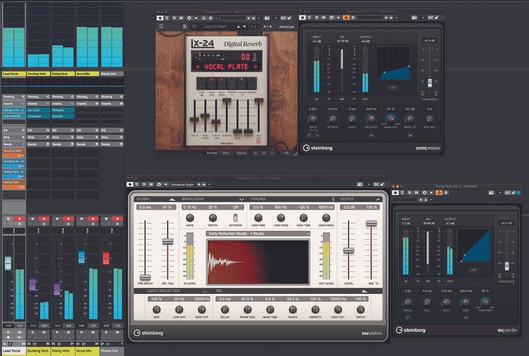The height and width of the screenshot is (356, 529).
Task: Mark Loud CD Plate preset as favorite heart
Action: [x=194, y=27]
